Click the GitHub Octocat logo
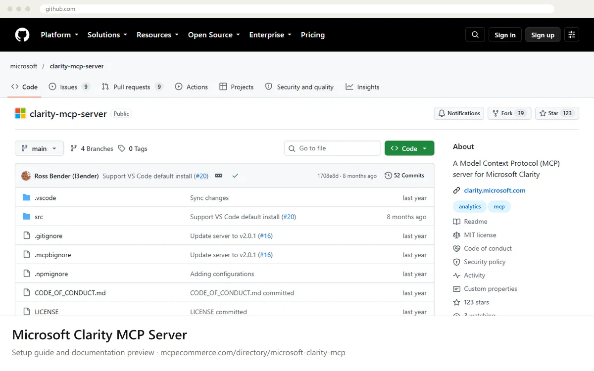 22,35
